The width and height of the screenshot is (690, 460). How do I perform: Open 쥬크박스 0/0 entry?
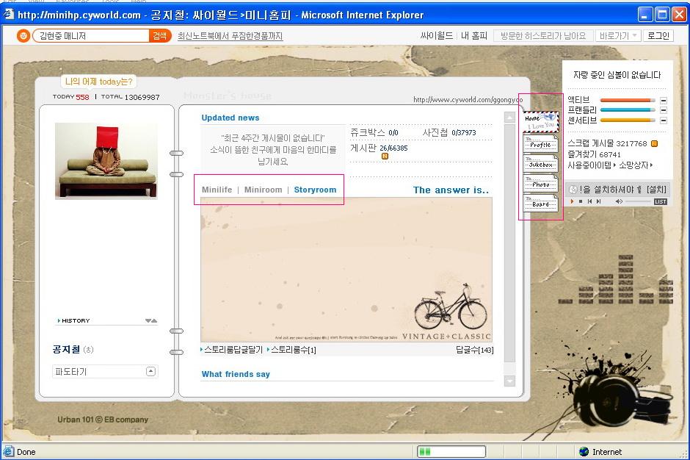[x=374, y=132]
